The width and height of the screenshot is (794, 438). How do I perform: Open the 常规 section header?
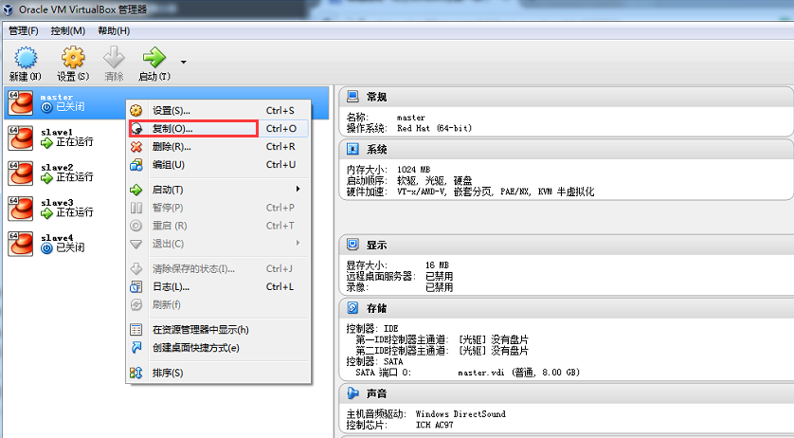tap(566, 97)
